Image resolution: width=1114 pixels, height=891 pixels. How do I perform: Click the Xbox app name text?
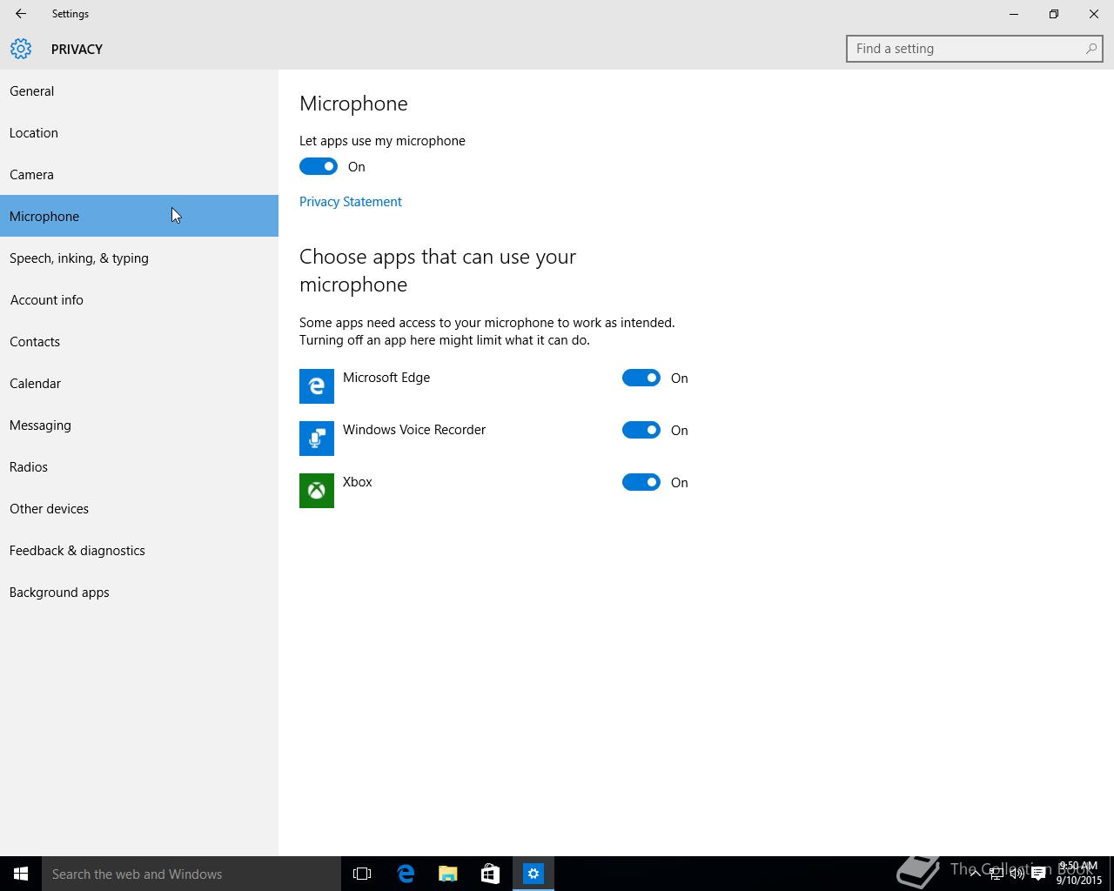358,482
